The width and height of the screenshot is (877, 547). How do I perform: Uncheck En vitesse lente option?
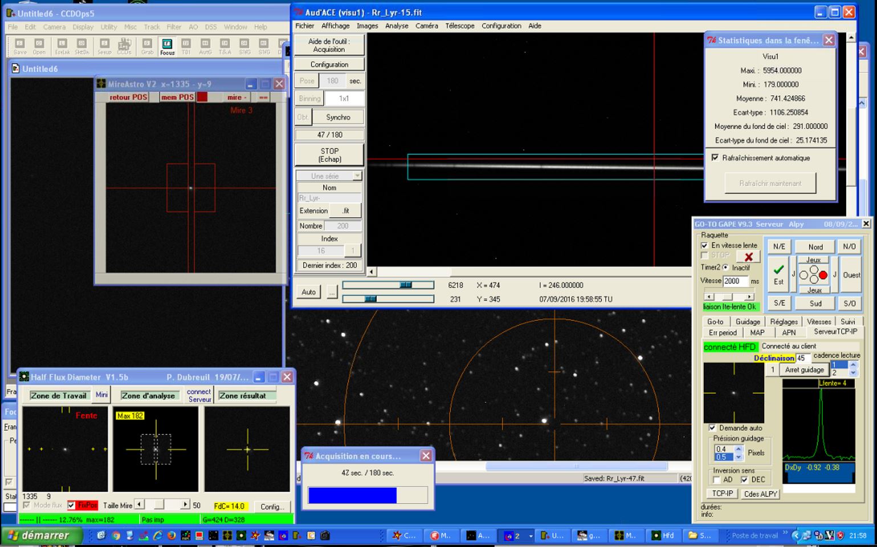click(x=705, y=245)
